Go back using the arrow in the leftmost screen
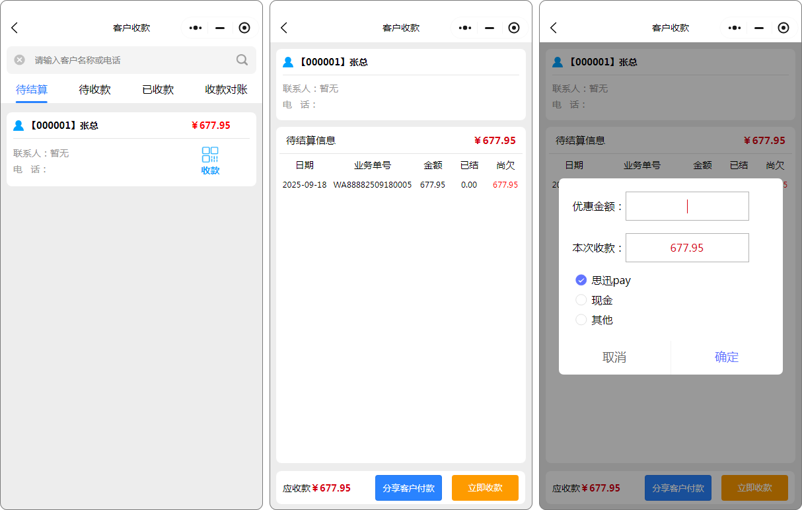802x510 pixels. [15, 28]
